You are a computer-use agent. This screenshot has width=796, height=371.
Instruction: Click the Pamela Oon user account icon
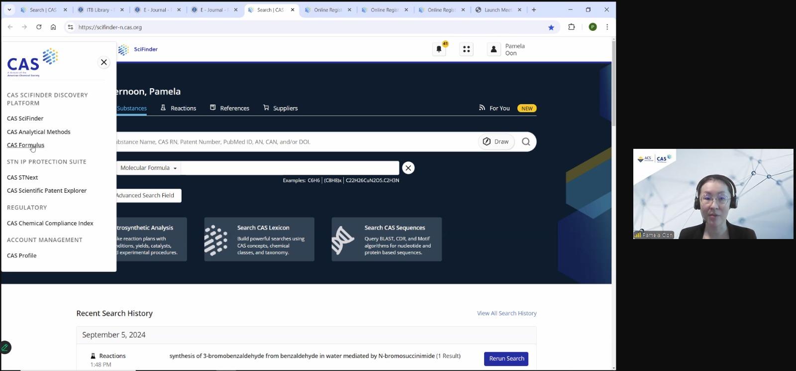494,49
